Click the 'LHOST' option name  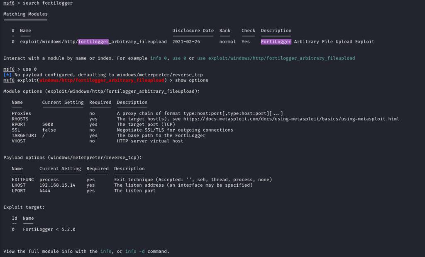pyautogui.click(x=19, y=185)
